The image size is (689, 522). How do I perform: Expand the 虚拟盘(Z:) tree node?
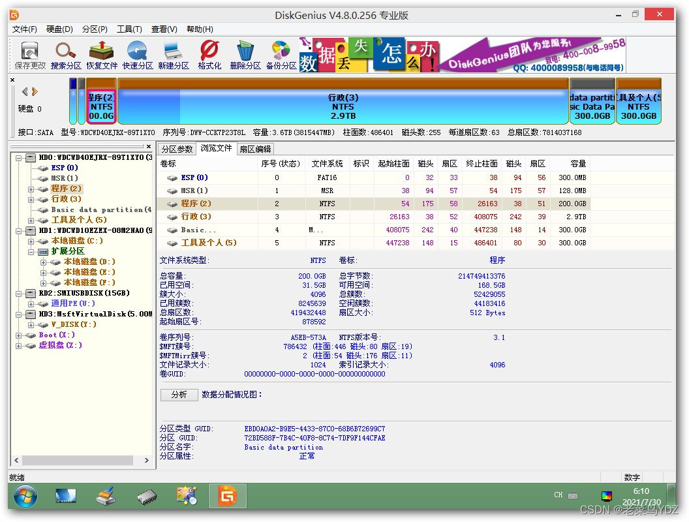pos(18,346)
